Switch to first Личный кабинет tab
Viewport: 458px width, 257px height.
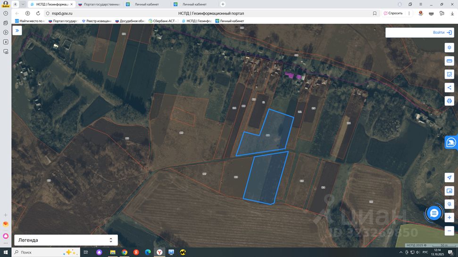[147, 4]
